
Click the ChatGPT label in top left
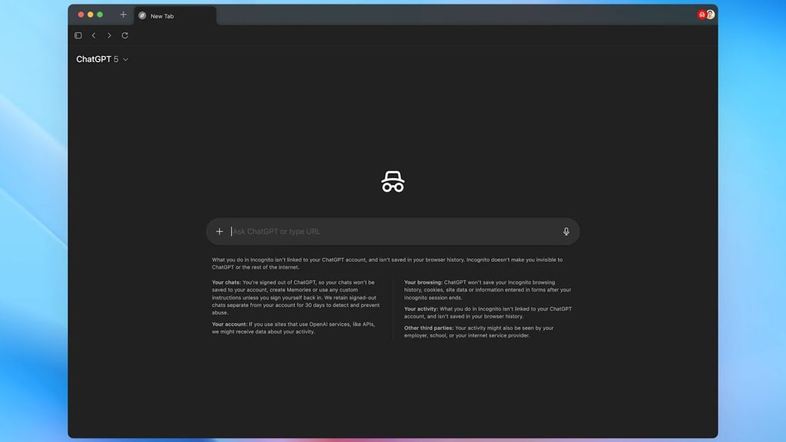pos(92,59)
